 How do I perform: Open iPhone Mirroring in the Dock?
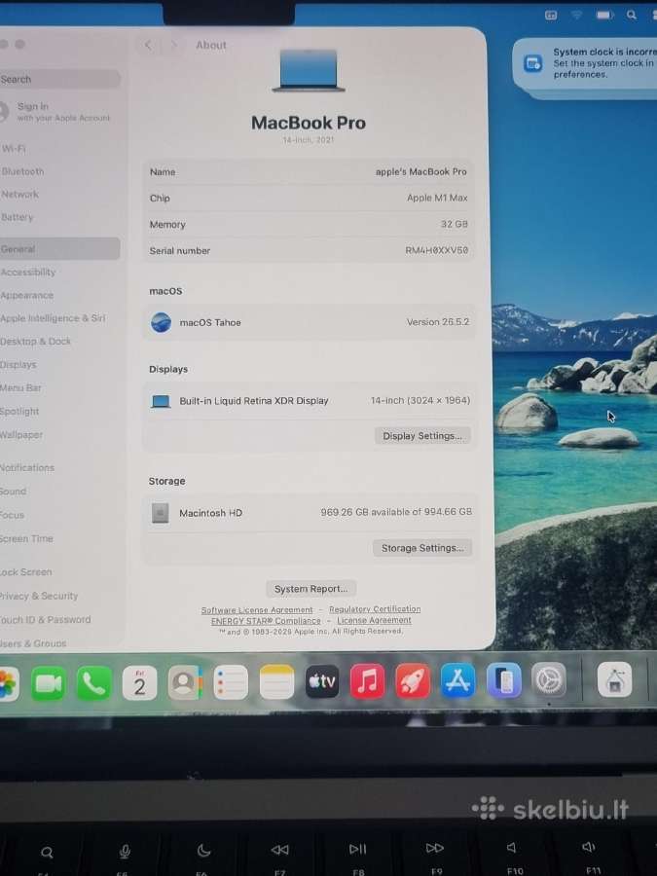pos(504,680)
